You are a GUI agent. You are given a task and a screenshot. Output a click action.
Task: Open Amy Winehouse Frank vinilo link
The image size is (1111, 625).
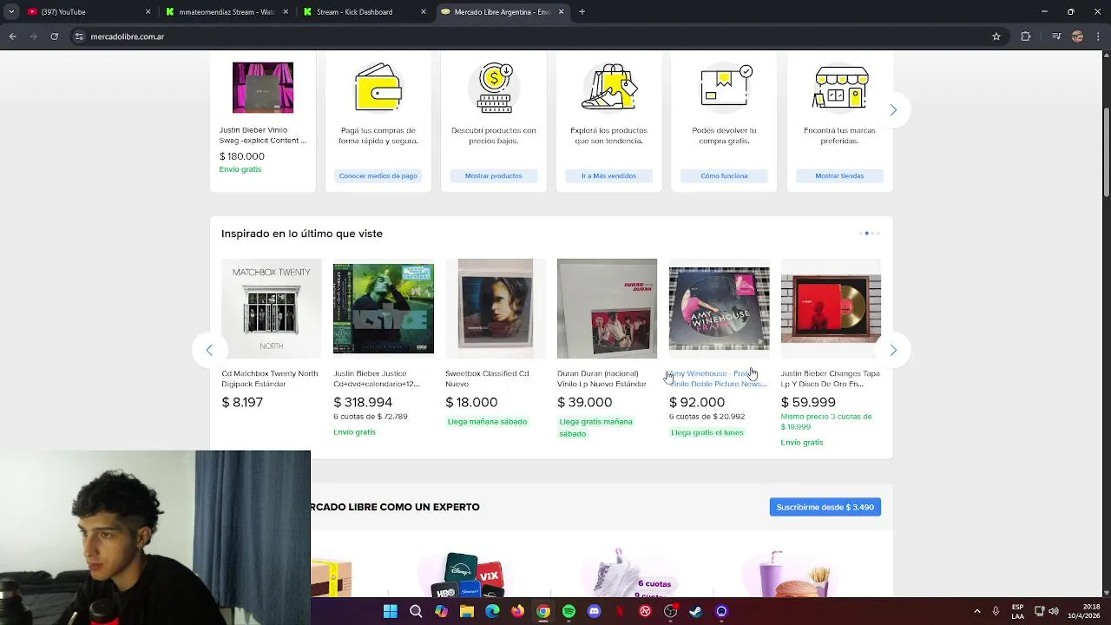[718, 378]
